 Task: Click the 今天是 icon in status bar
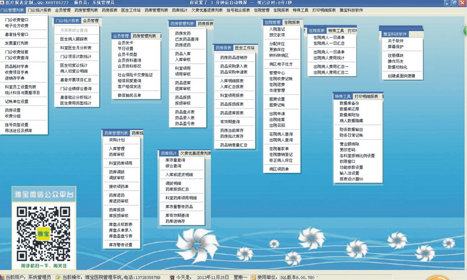click(172, 277)
